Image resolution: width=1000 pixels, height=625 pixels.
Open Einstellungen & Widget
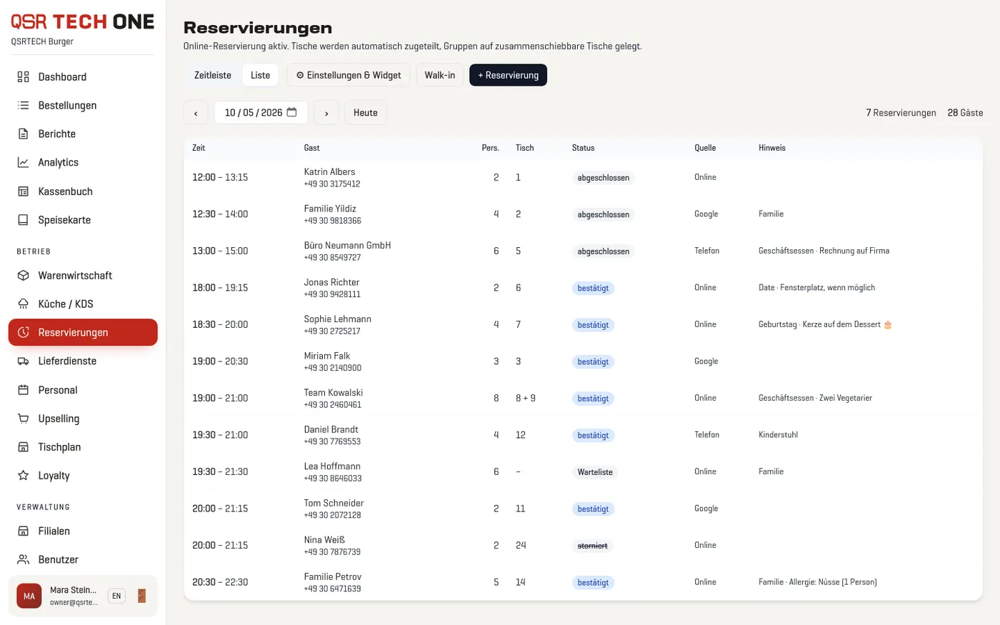point(349,75)
